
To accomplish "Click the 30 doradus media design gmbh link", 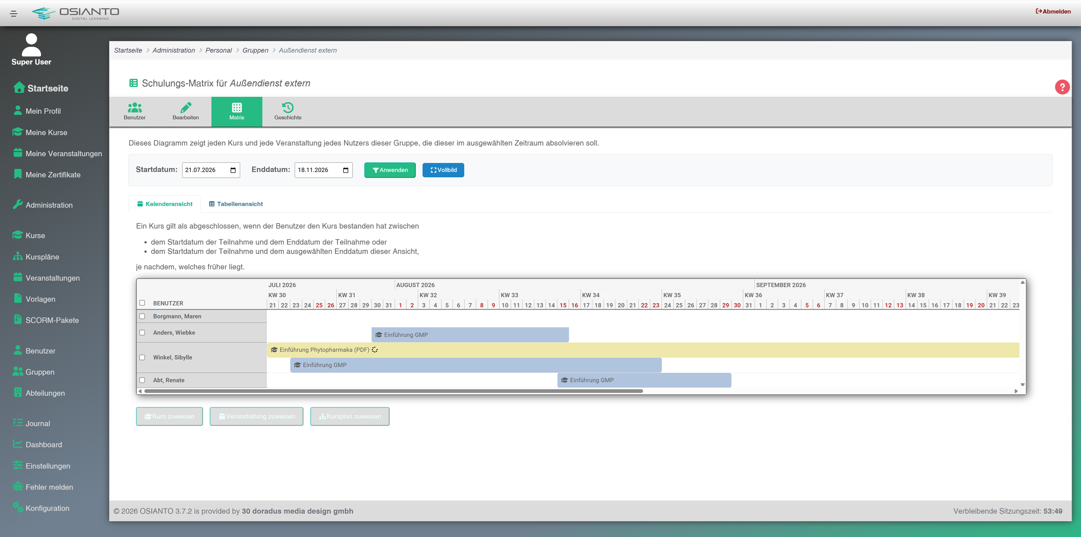I will 297,511.
